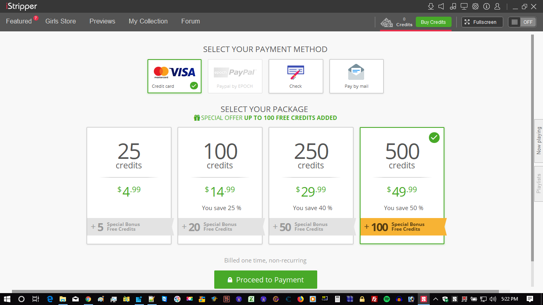Image resolution: width=543 pixels, height=305 pixels.
Task: Select Paypal by EPOCH payment method
Action: [x=235, y=76]
